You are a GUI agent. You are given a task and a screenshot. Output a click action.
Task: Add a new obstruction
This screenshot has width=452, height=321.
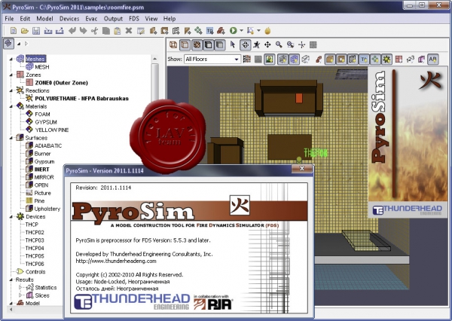(x=153, y=31)
